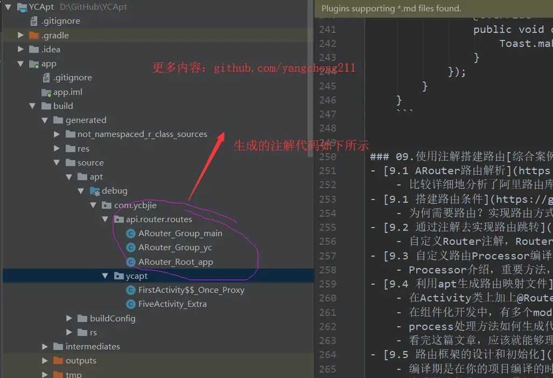The height and width of the screenshot is (378, 553).
Task: Click the not_namespaced_r_class_sources folder icon
Action: tap(71, 134)
